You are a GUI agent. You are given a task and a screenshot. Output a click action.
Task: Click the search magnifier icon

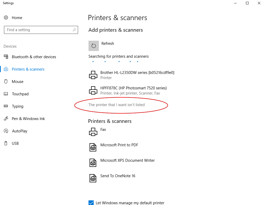tap(74, 30)
